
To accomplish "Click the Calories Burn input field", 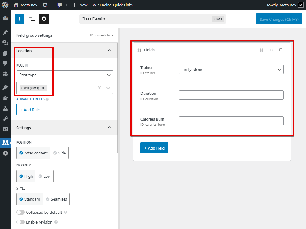I will pos(231,121).
